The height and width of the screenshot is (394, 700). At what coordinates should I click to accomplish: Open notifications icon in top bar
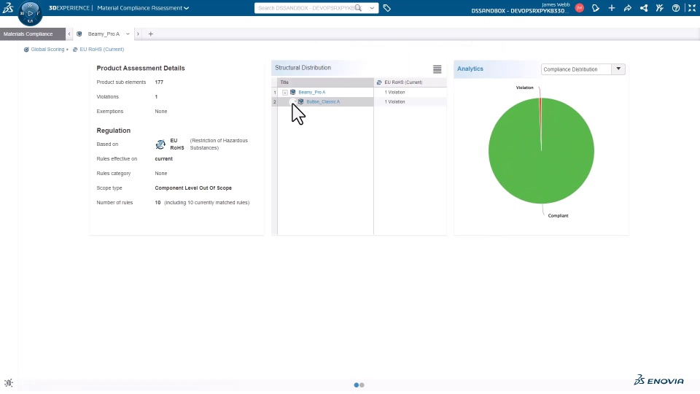point(596,8)
